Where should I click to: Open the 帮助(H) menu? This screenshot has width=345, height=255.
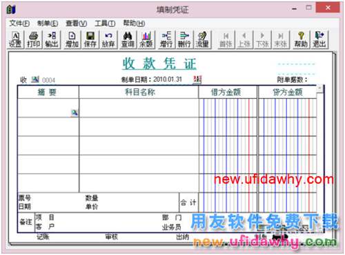tap(134, 23)
